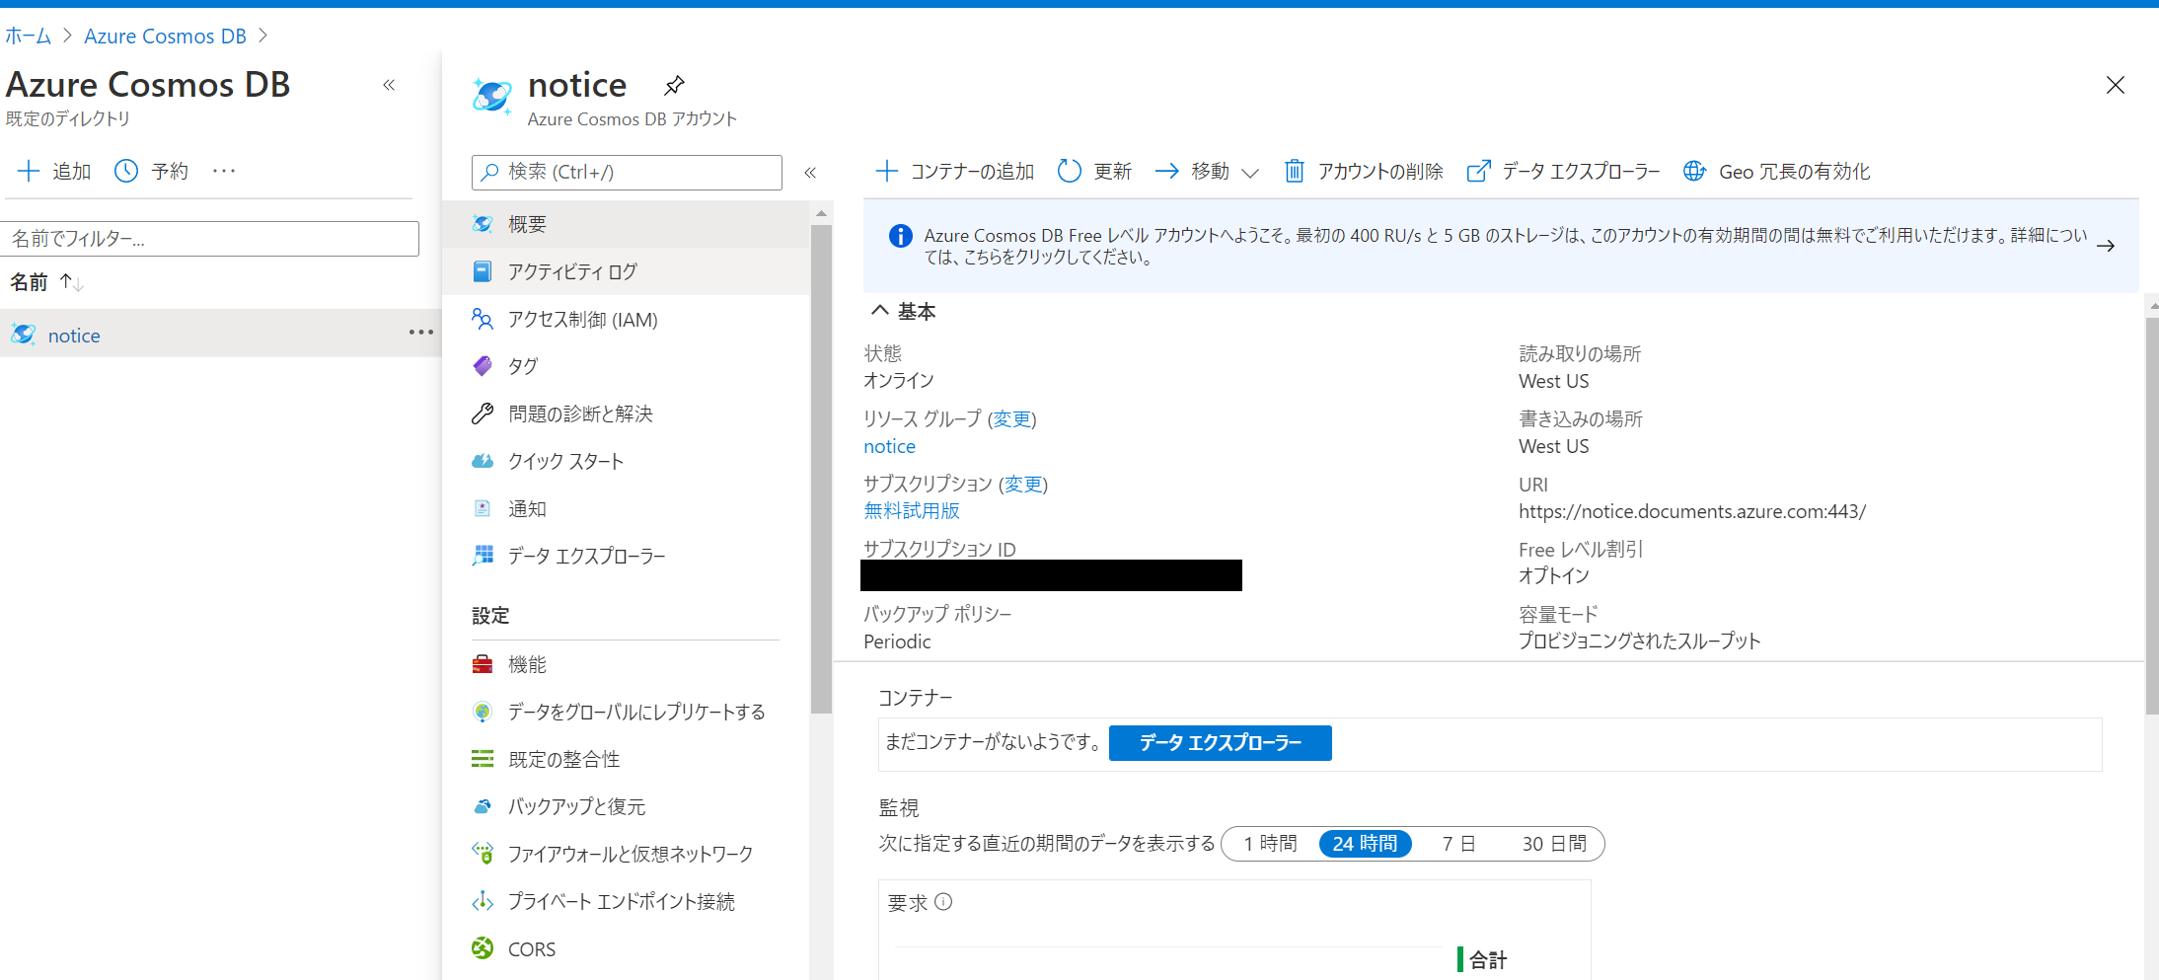Click 変更 link next to サブスクリプション
2159x980 pixels.
1023,485
